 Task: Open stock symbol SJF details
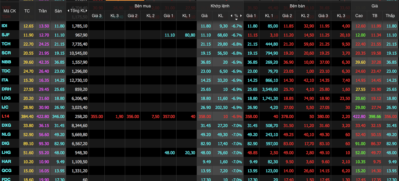point(5,35)
